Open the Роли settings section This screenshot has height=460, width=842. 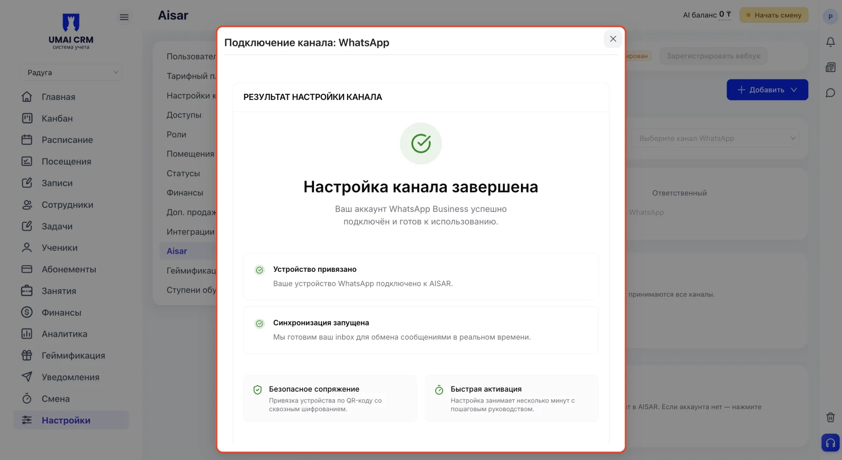(176, 135)
